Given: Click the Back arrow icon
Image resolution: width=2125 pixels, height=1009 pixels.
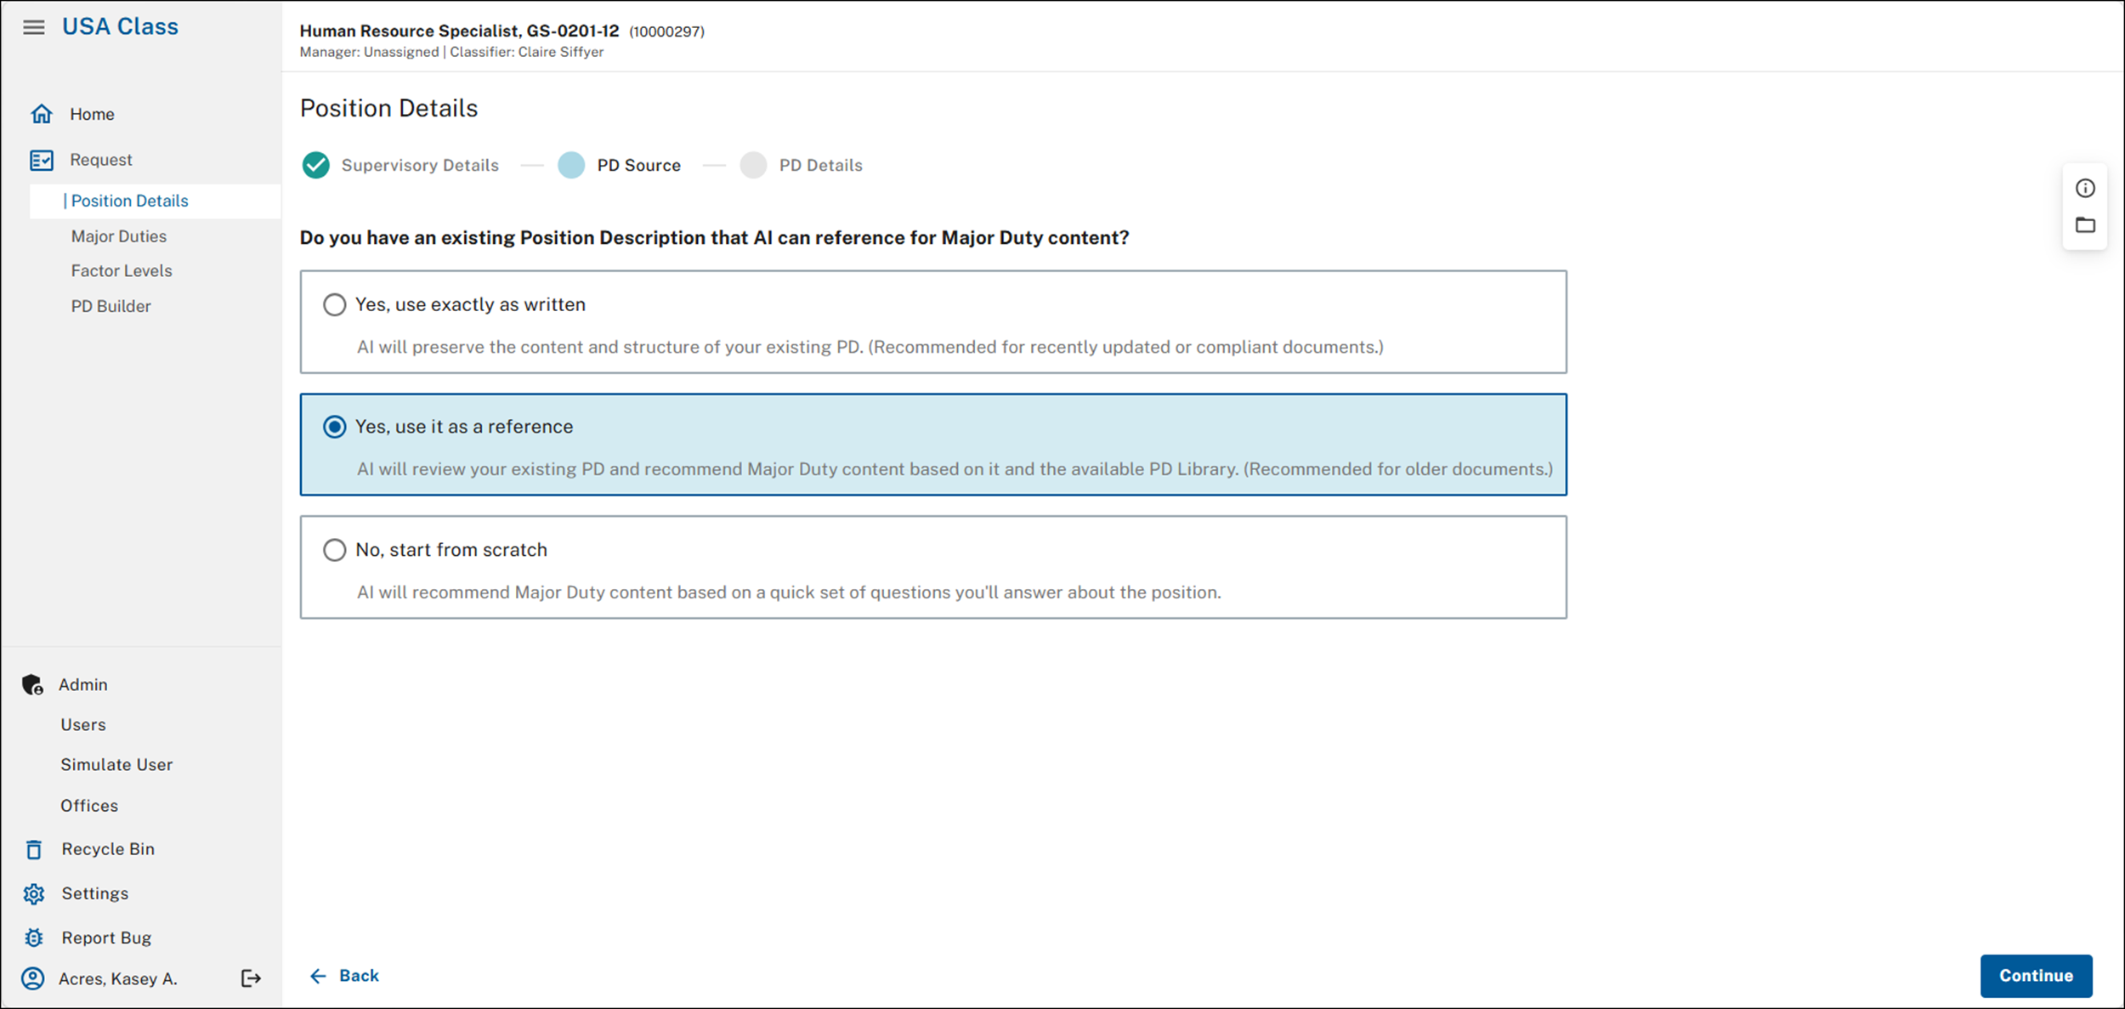Looking at the screenshot, I should pos(318,976).
